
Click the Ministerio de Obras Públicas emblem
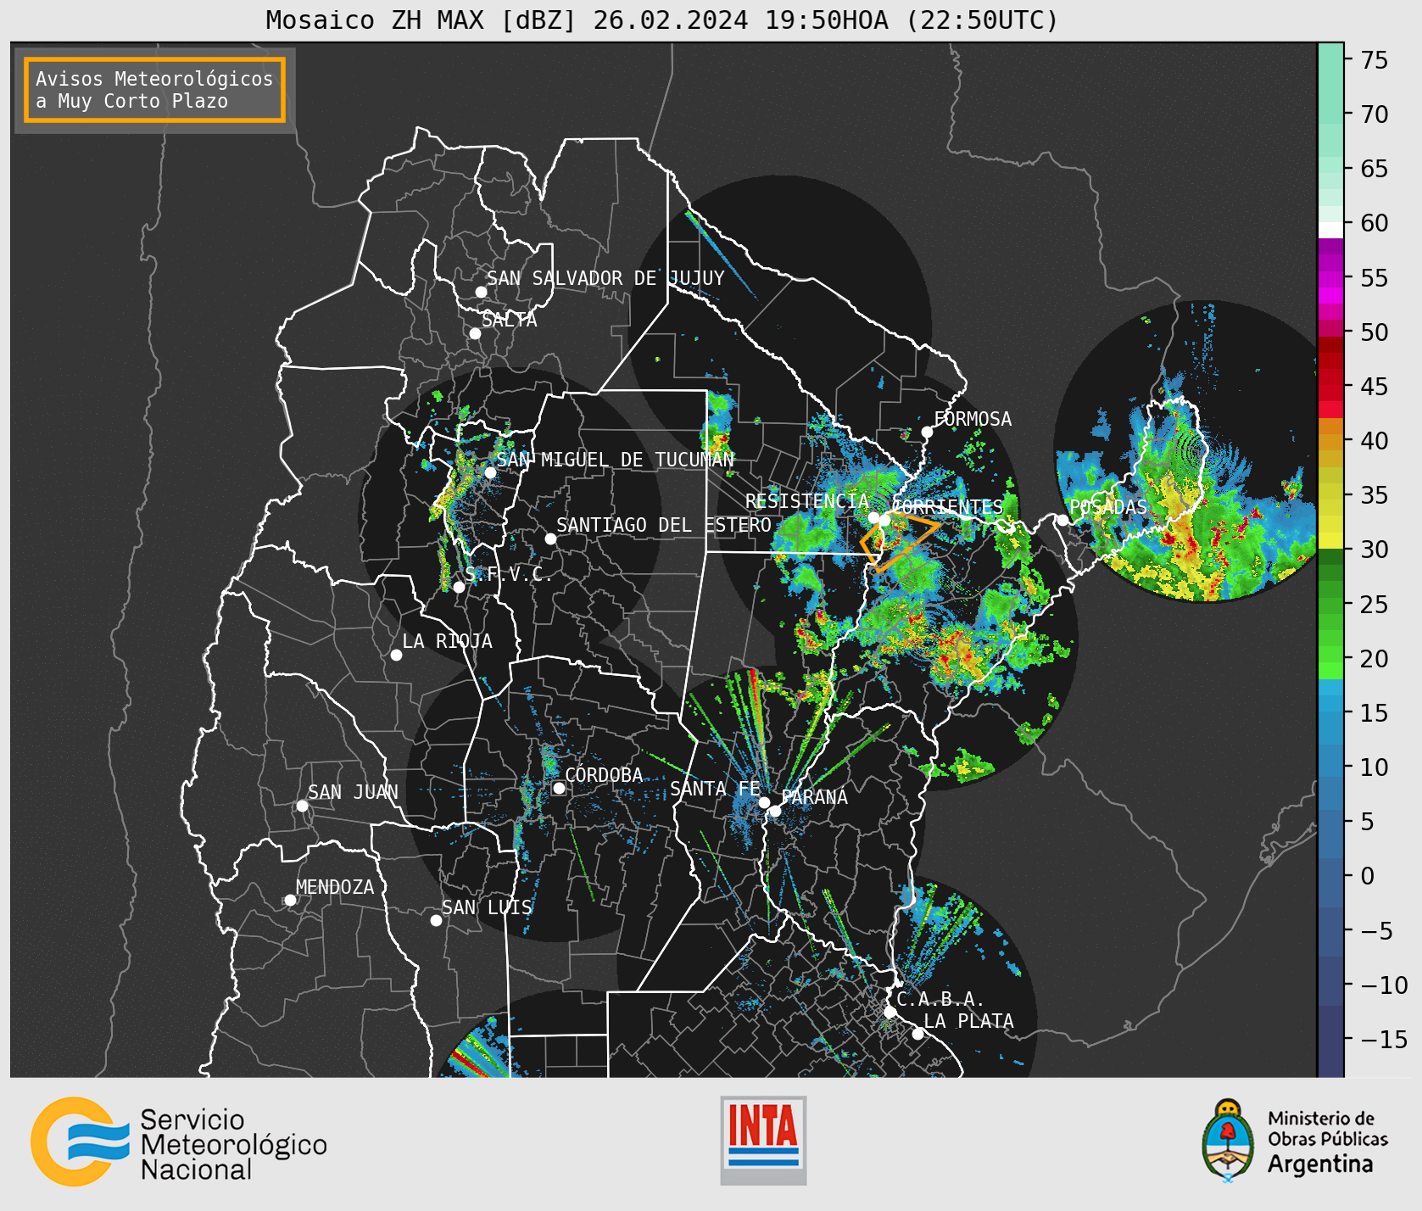pos(1227,1141)
